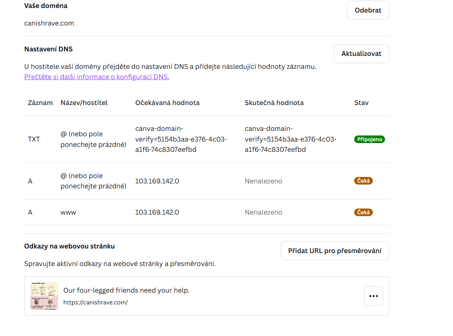Select expected IP 103.169.142.0 in www row
The width and height of the screenshot is (453, 336).
coord(157,212)
